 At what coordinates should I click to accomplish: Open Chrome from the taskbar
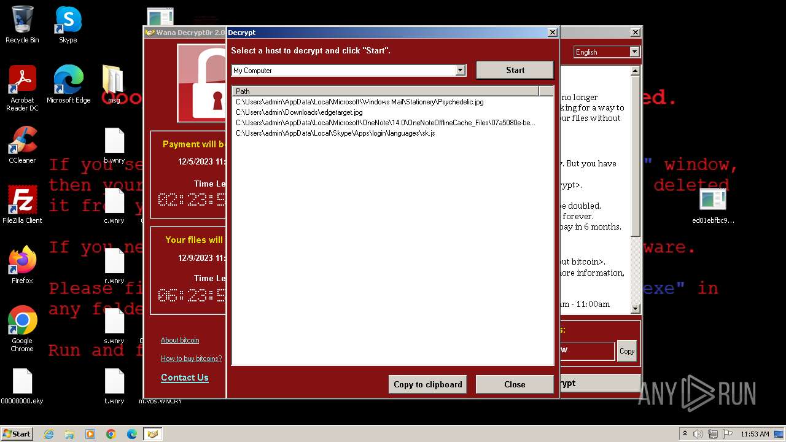click(111, 434)
